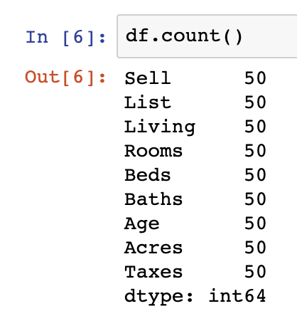Click the count value 50 beside Age

(x=255, y=223)
